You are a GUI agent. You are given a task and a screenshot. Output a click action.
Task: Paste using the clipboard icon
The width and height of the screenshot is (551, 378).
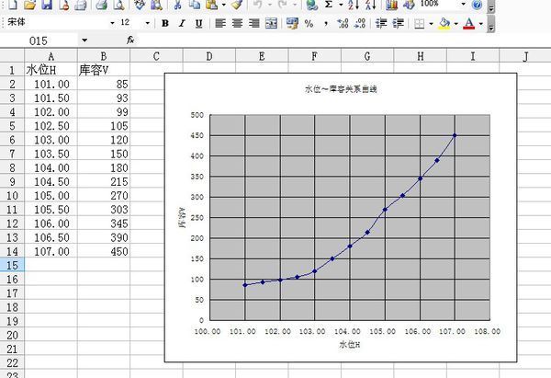(x=211, y=5)
